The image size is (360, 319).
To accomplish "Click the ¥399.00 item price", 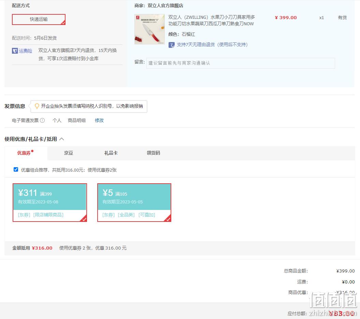I will [286, 18].
